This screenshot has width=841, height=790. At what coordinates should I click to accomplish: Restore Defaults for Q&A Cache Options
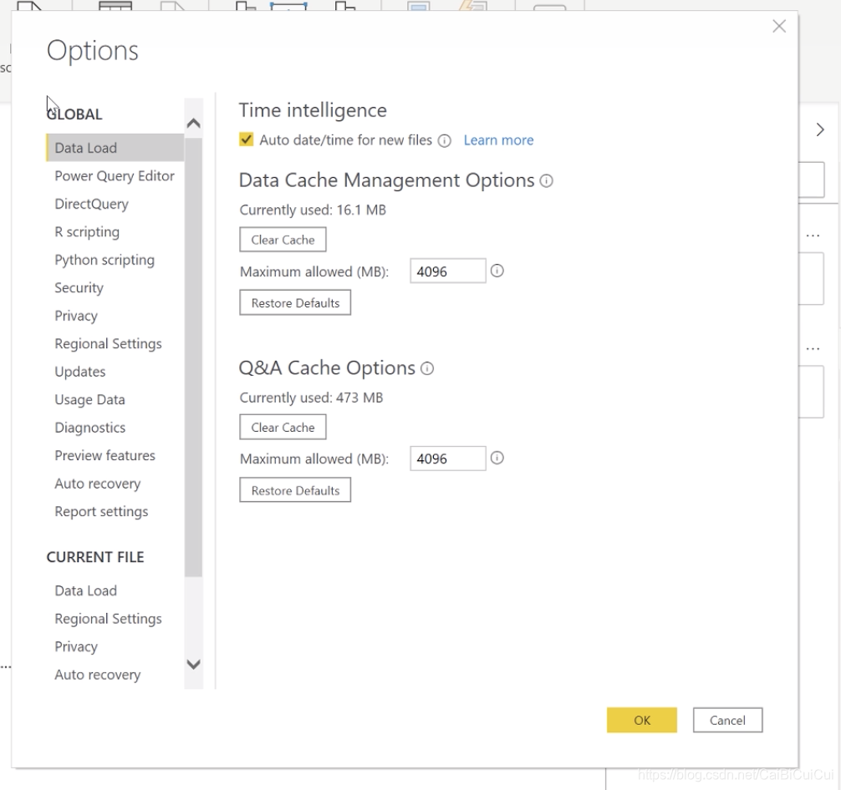click(x=295, y=490)
